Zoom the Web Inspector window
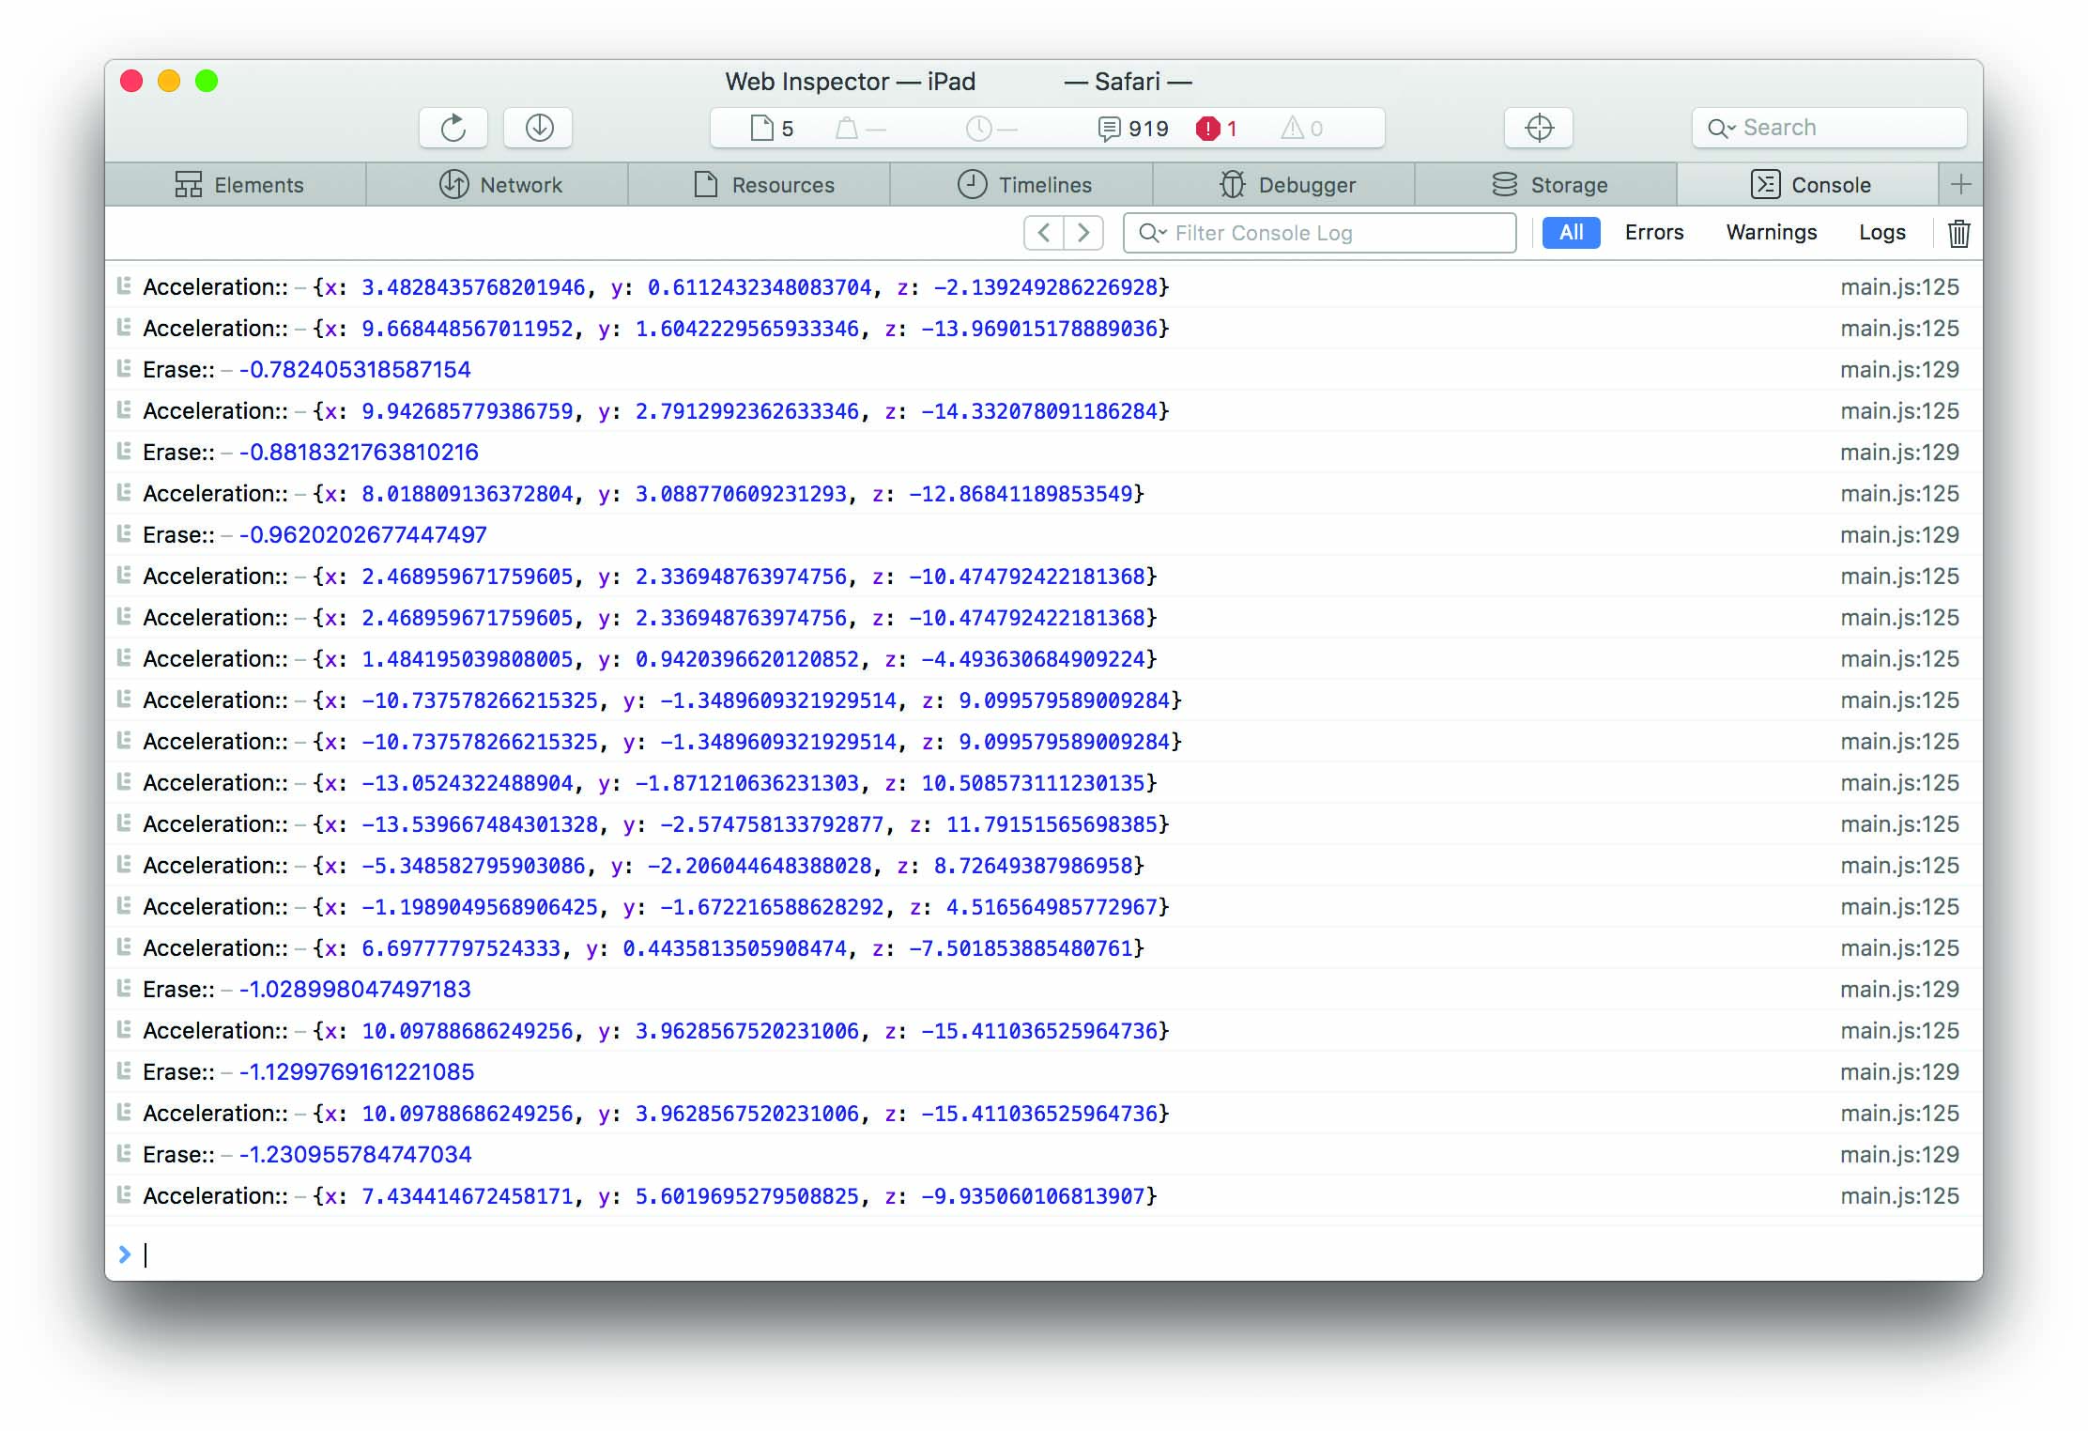The image size is (2088, 1431). [207, 82]
